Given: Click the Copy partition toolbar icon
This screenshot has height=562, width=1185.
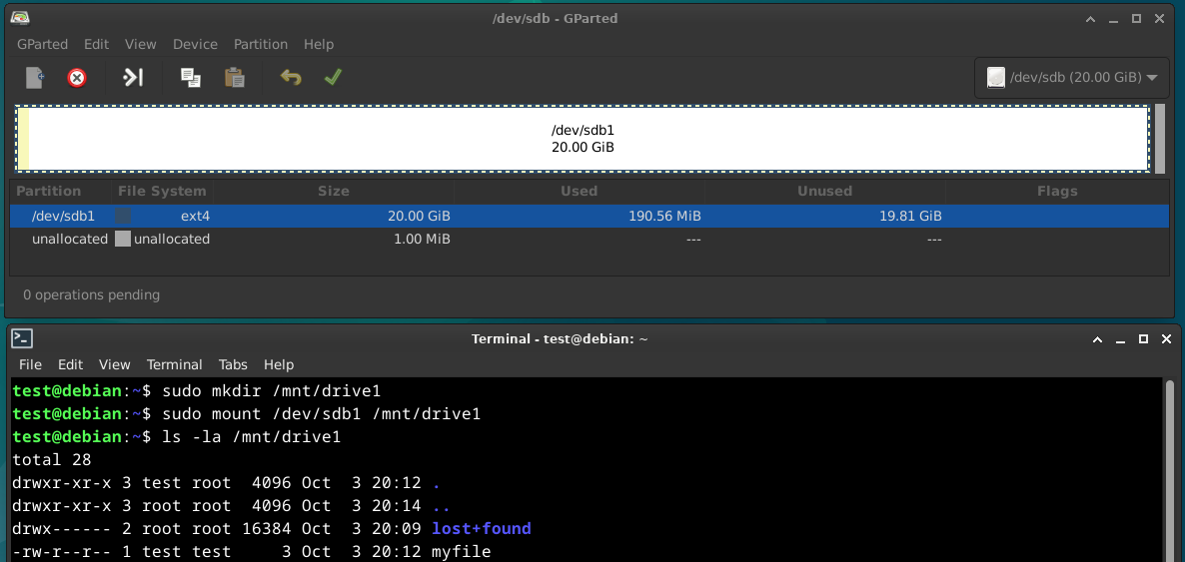Looking at the screenshot, I should click(191, 78).
